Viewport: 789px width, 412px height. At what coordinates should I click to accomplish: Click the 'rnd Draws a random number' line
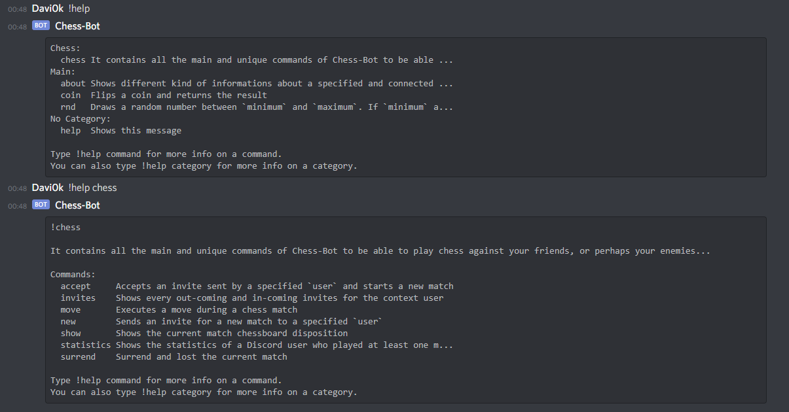pyautogui.click(x=257, y=107)
